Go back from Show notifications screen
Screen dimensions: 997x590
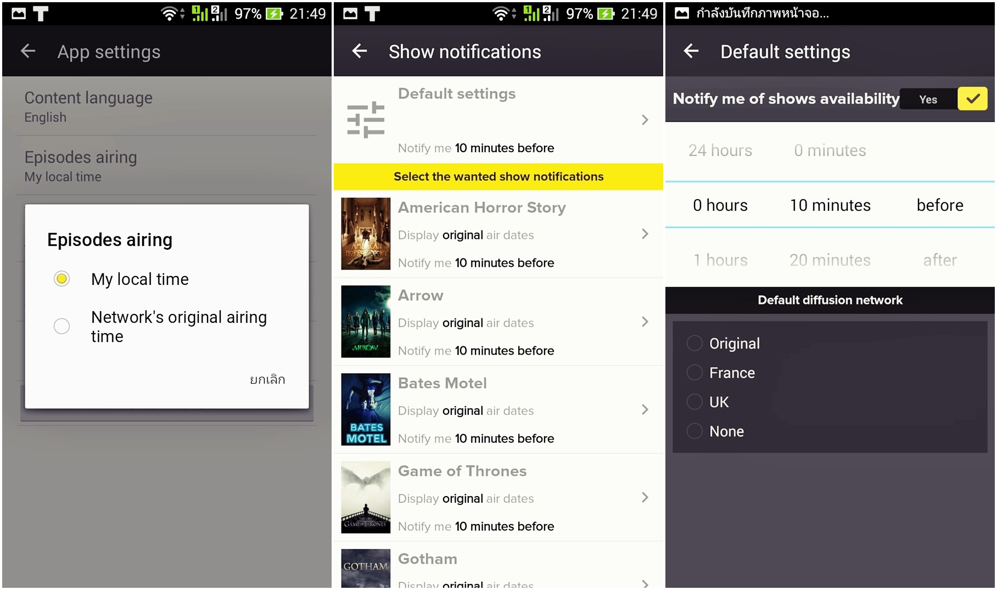click(360, 52)
